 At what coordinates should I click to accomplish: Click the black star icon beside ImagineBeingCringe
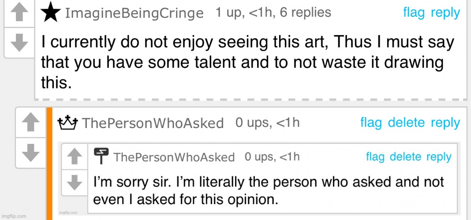point(51,13)
